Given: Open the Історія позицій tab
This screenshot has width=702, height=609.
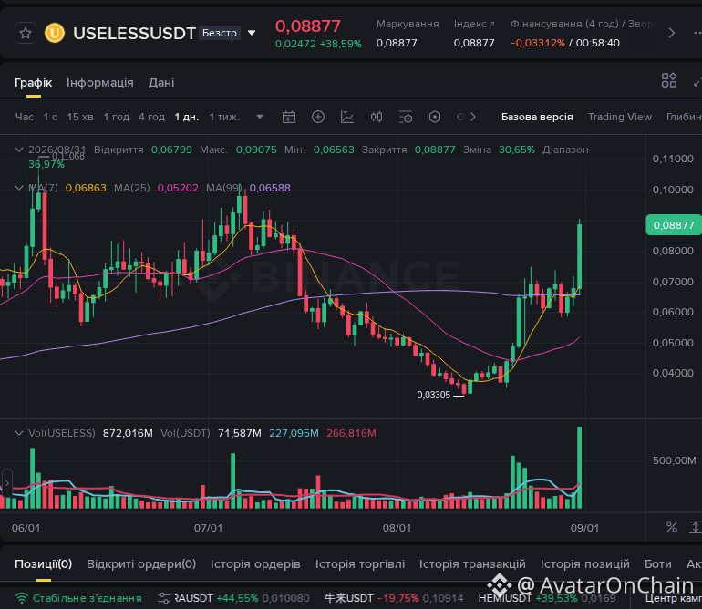Looking at the screenshot, I should point(584,563).
